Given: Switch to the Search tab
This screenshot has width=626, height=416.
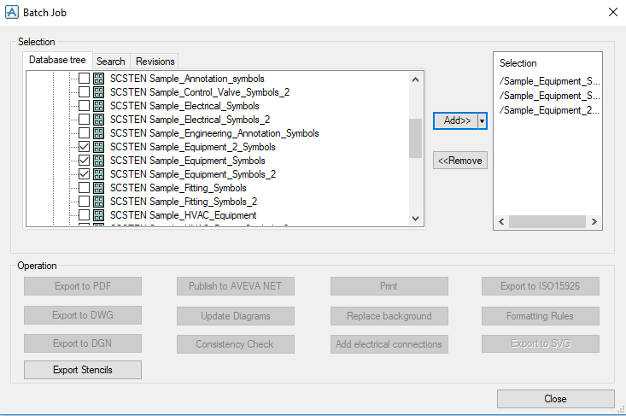Looking at the screenshot, I should click(x=110, y=62).
